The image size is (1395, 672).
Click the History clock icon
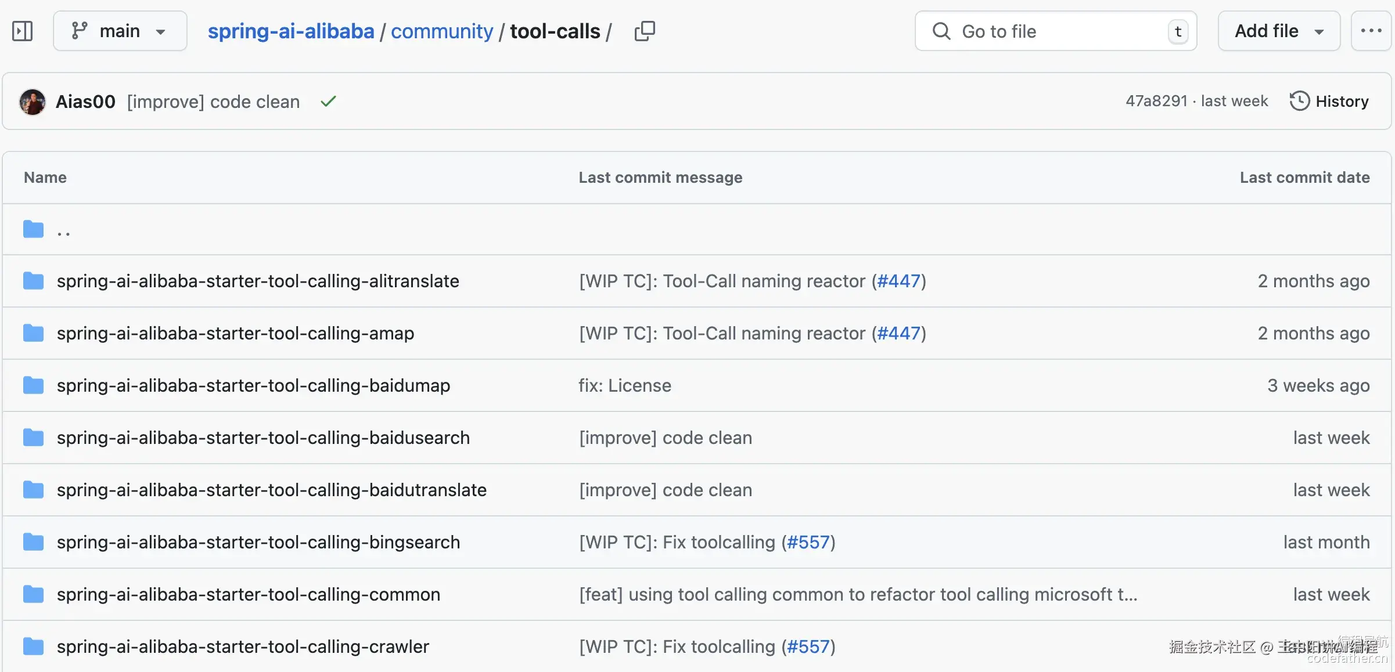click(x=1299, y=101)
